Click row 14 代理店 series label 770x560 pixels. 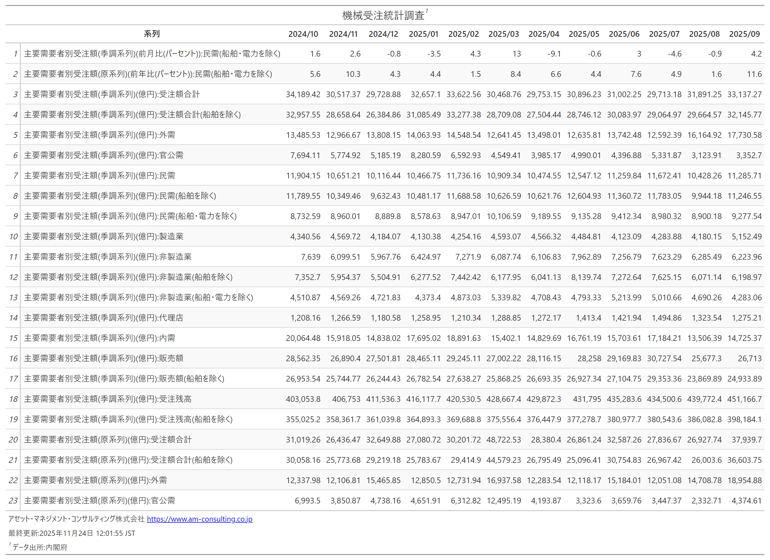tap(103, 318)
